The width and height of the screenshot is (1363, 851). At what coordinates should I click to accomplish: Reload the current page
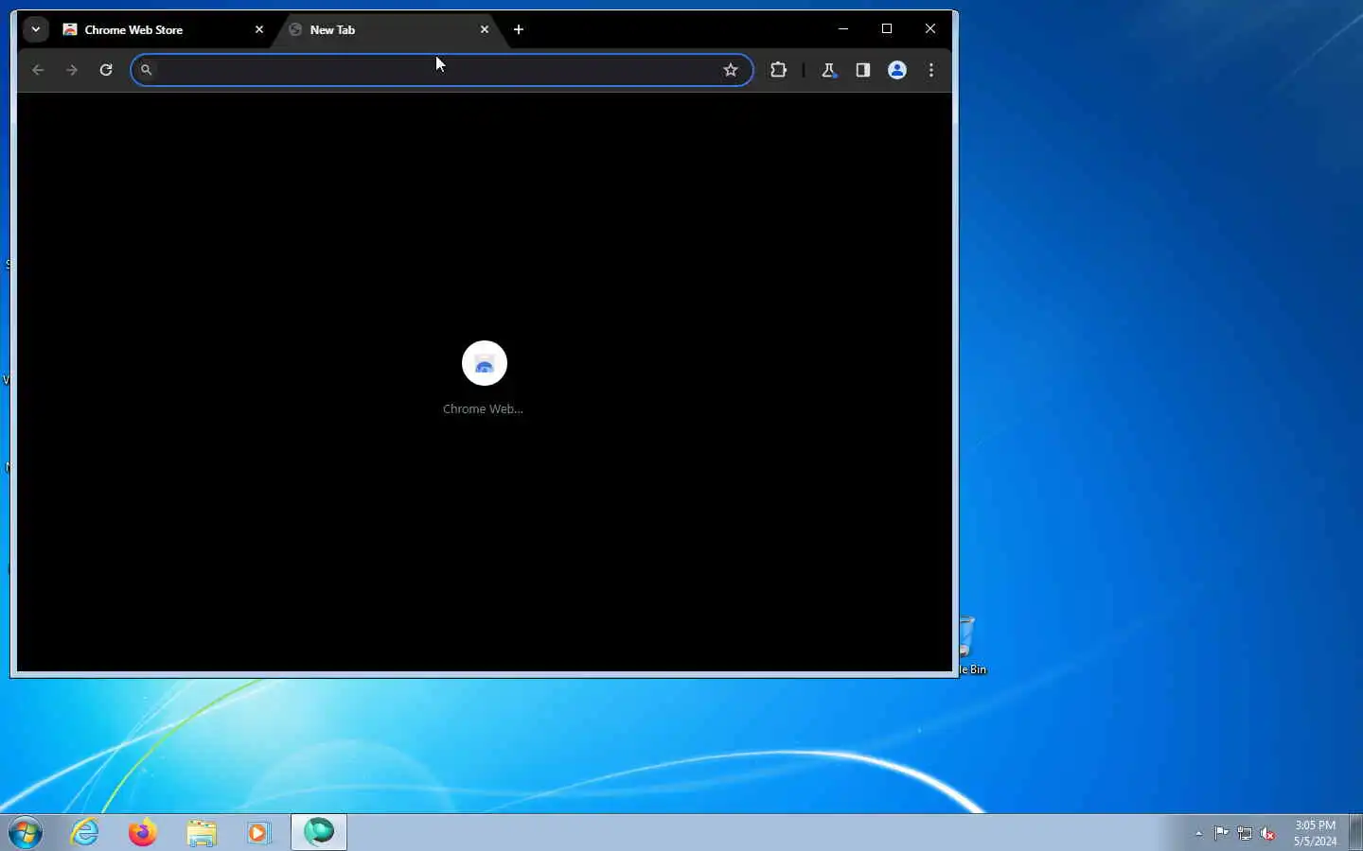tap(106, 70)
